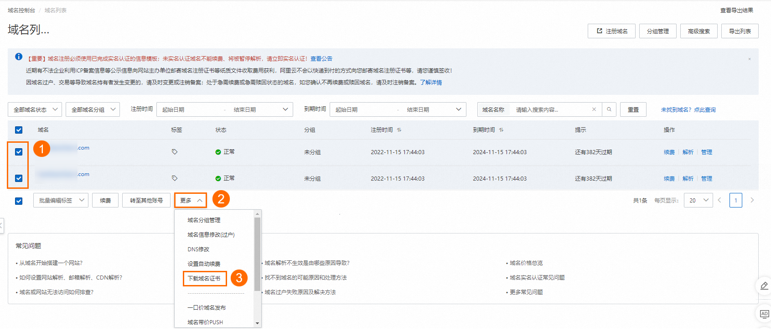Click the blue info icon in notice banner
The image size is (771, 332).
coord(19,57)
